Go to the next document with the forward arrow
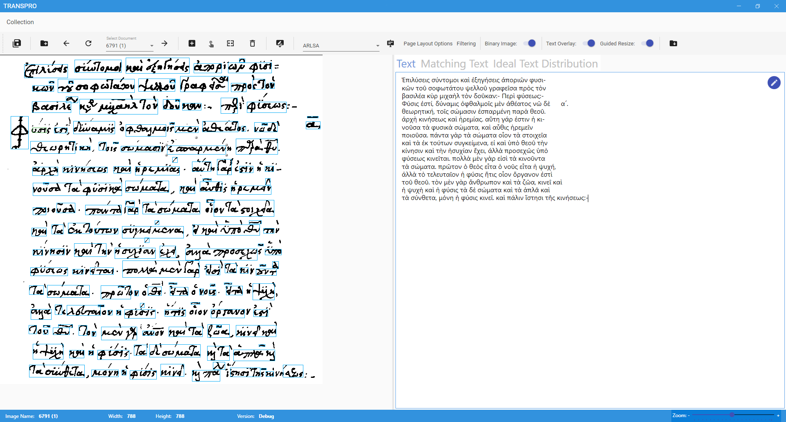The image size is (786, 422). pyautogui.click(x=165, y=43)
